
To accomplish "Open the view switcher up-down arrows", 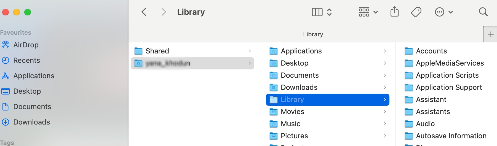I will (x=329, y=12).
